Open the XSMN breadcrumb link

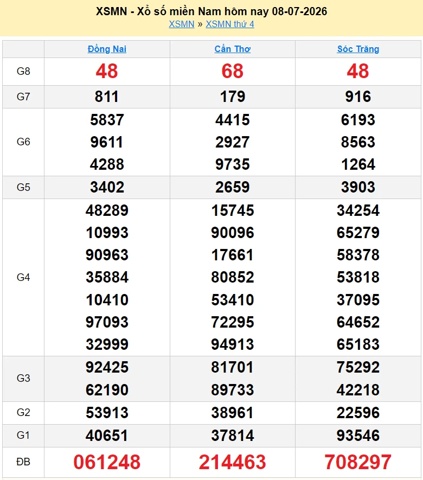coord(182,24)
